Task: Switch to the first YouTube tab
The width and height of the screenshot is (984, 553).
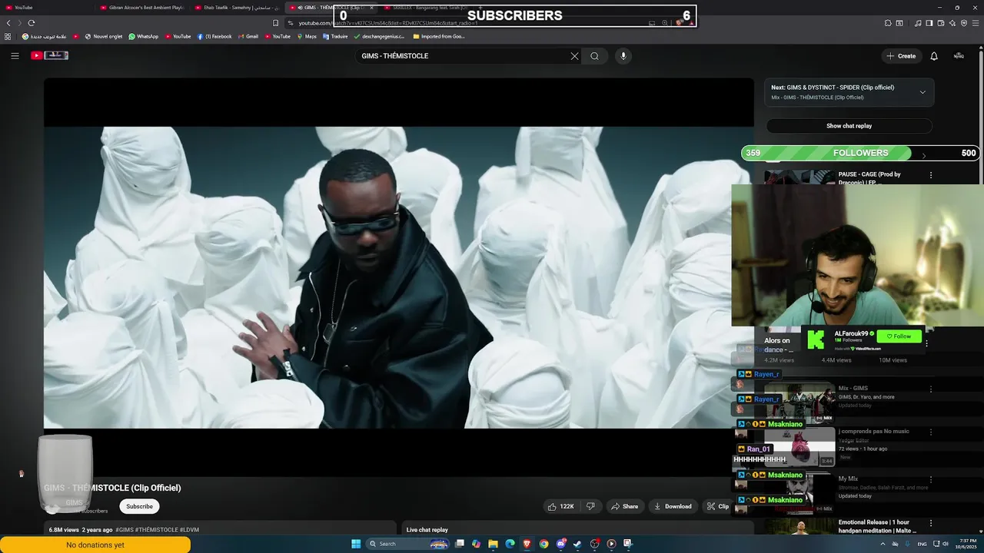Action: 46,8
